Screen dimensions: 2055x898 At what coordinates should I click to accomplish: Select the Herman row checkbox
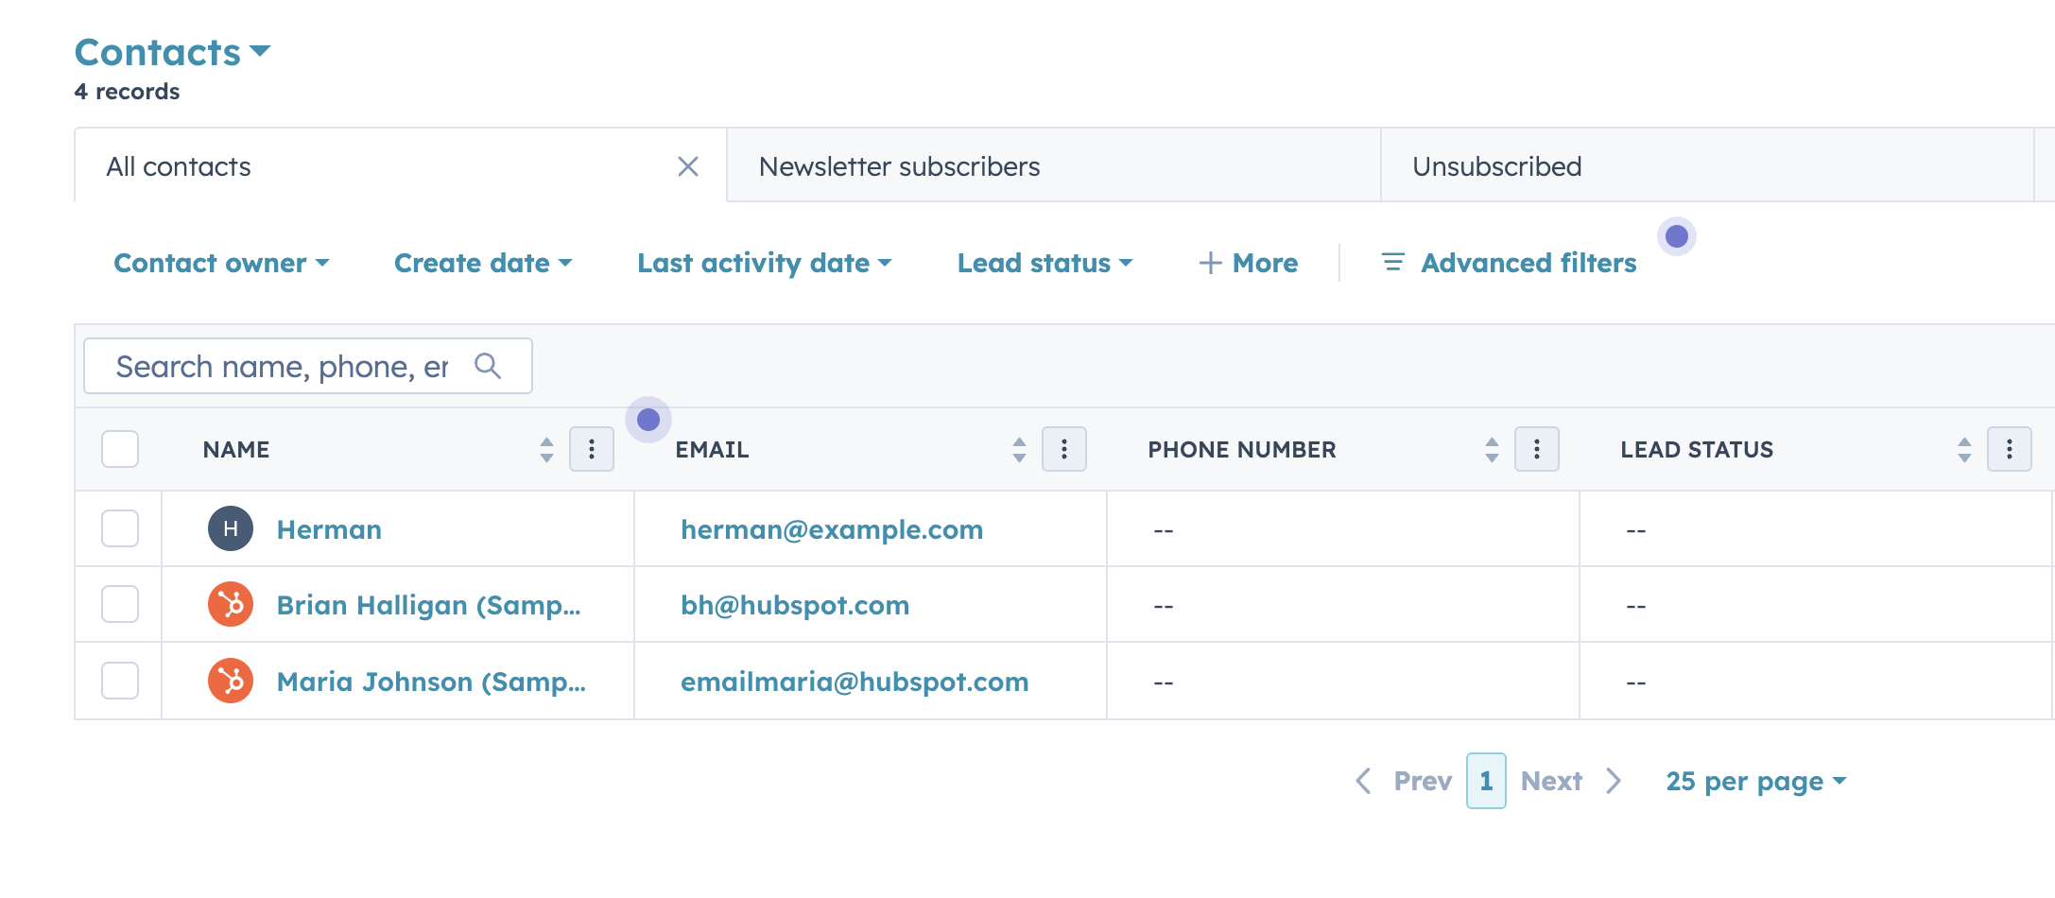tap(120, 529)
